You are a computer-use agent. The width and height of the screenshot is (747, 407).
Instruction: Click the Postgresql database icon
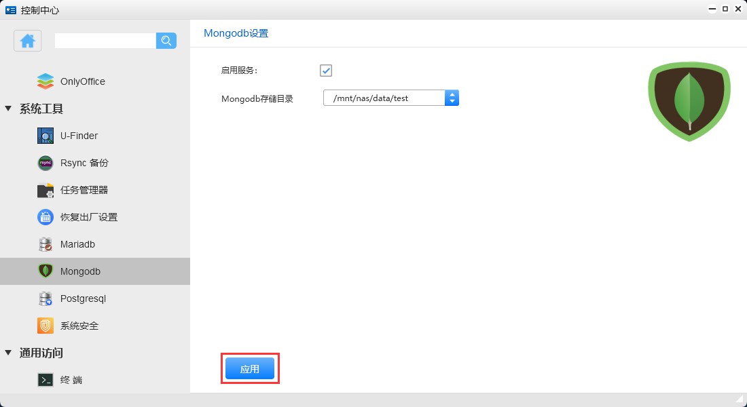45,298
